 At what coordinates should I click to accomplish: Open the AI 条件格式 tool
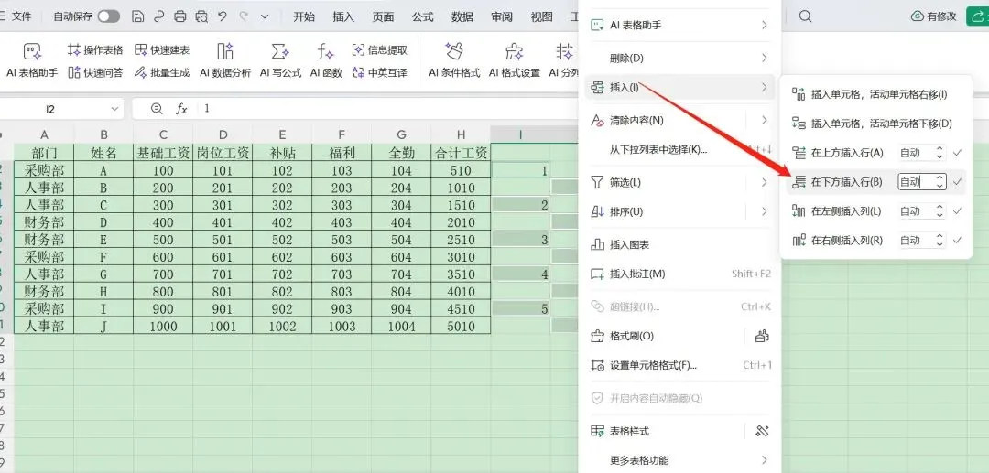coord(454,61)
